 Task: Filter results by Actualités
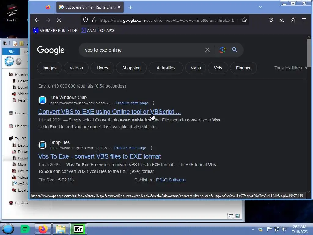pos(166,68)
